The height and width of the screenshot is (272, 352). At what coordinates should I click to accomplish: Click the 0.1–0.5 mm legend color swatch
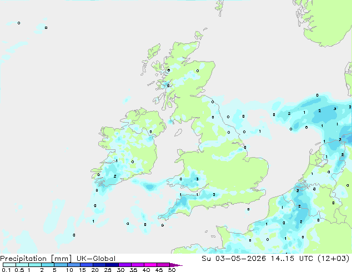[x=9, y=265]
